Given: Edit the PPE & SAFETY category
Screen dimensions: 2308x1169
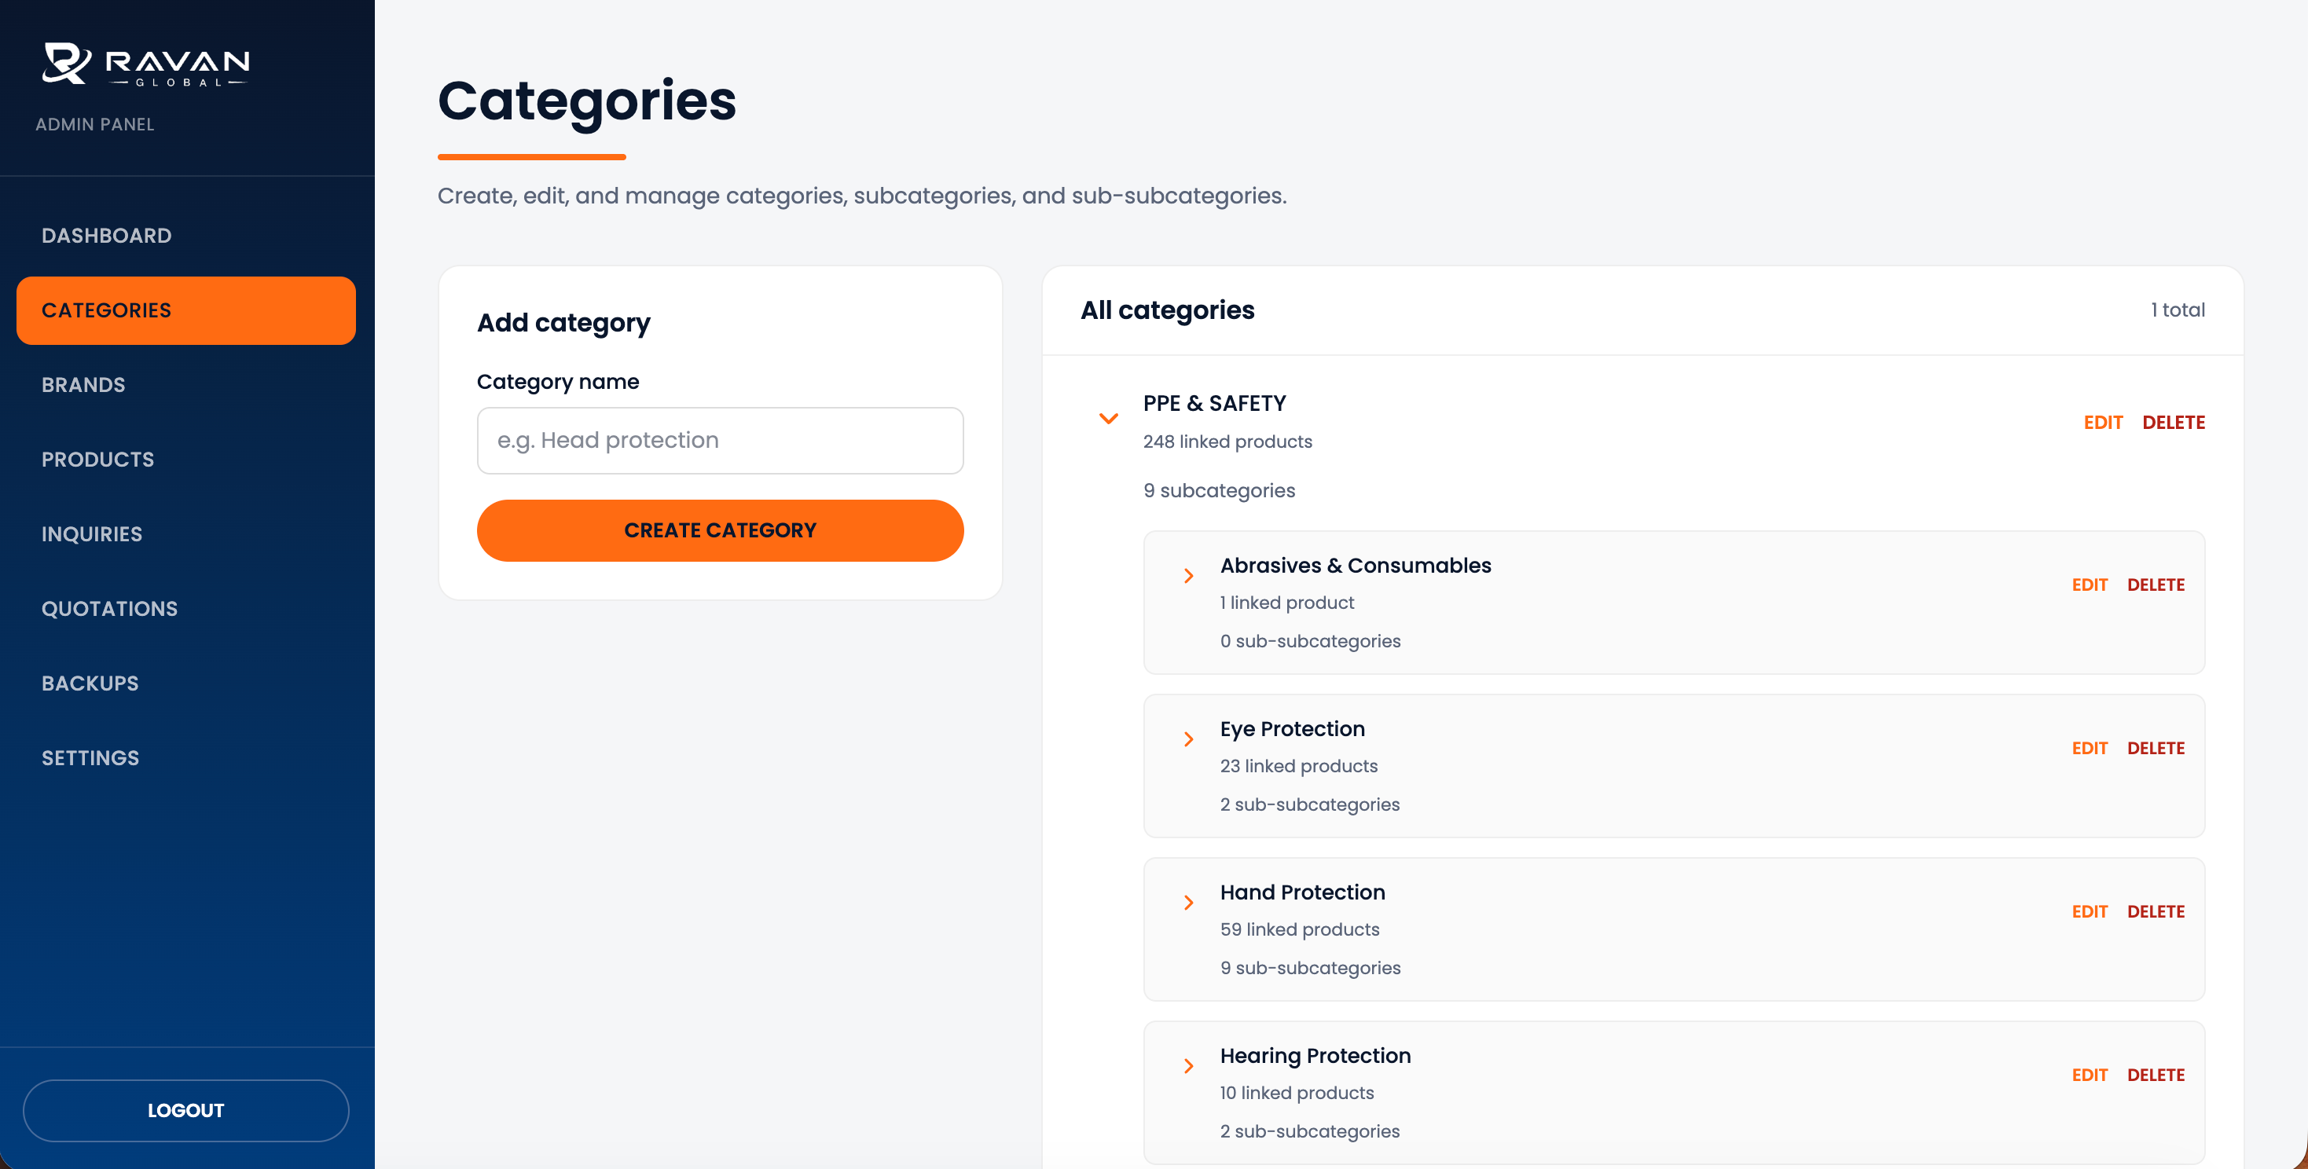Looking at the screenshot, I should 2102,423.
